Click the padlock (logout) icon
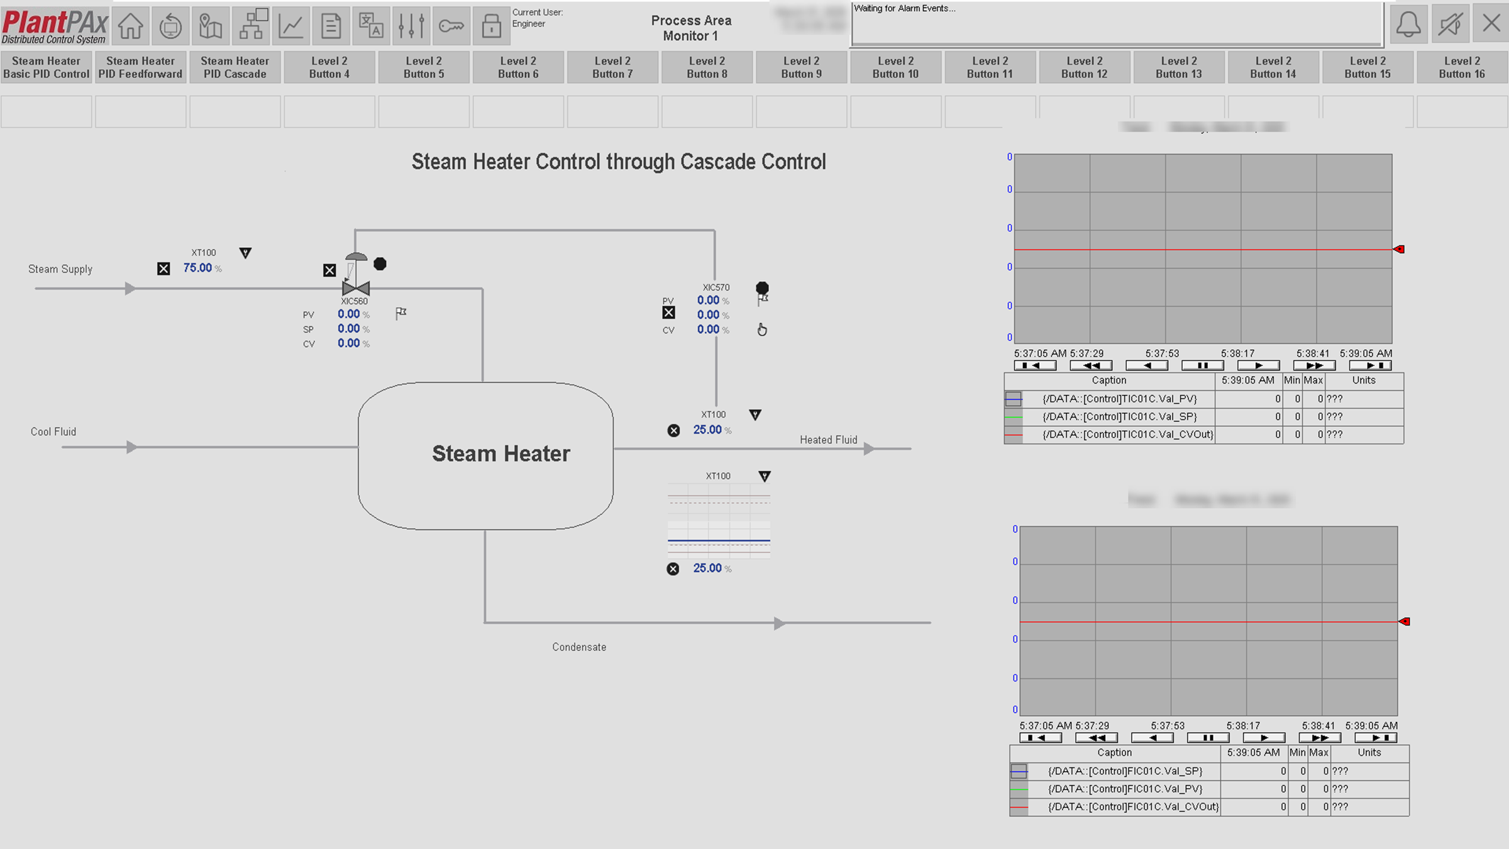The width and height of the screenshot is (1509, 849). [491, 26]
